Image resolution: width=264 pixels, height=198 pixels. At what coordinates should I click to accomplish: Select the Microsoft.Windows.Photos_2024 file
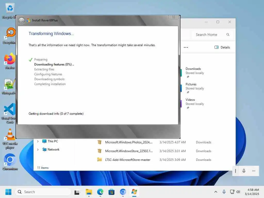point(129,142)
